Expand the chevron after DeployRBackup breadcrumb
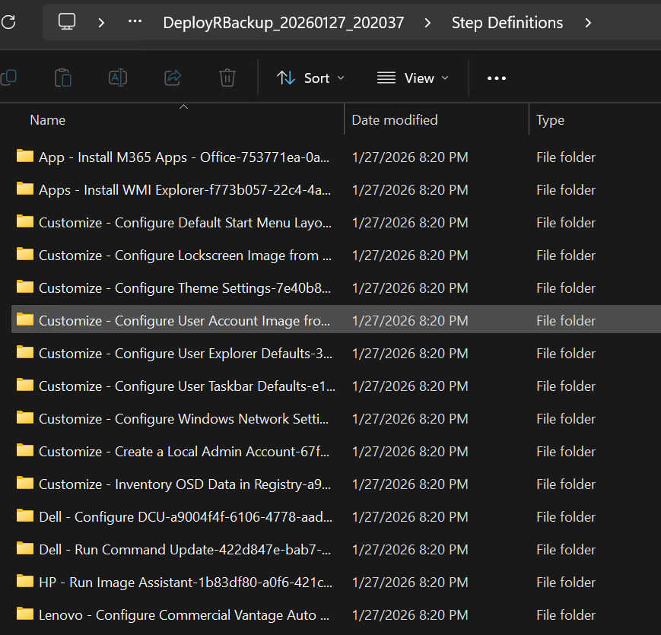The image size is (661, 635). click(427, 23)
